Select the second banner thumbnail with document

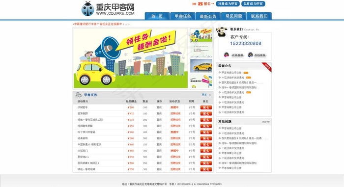pyautogui.click(x=201, y=51)
